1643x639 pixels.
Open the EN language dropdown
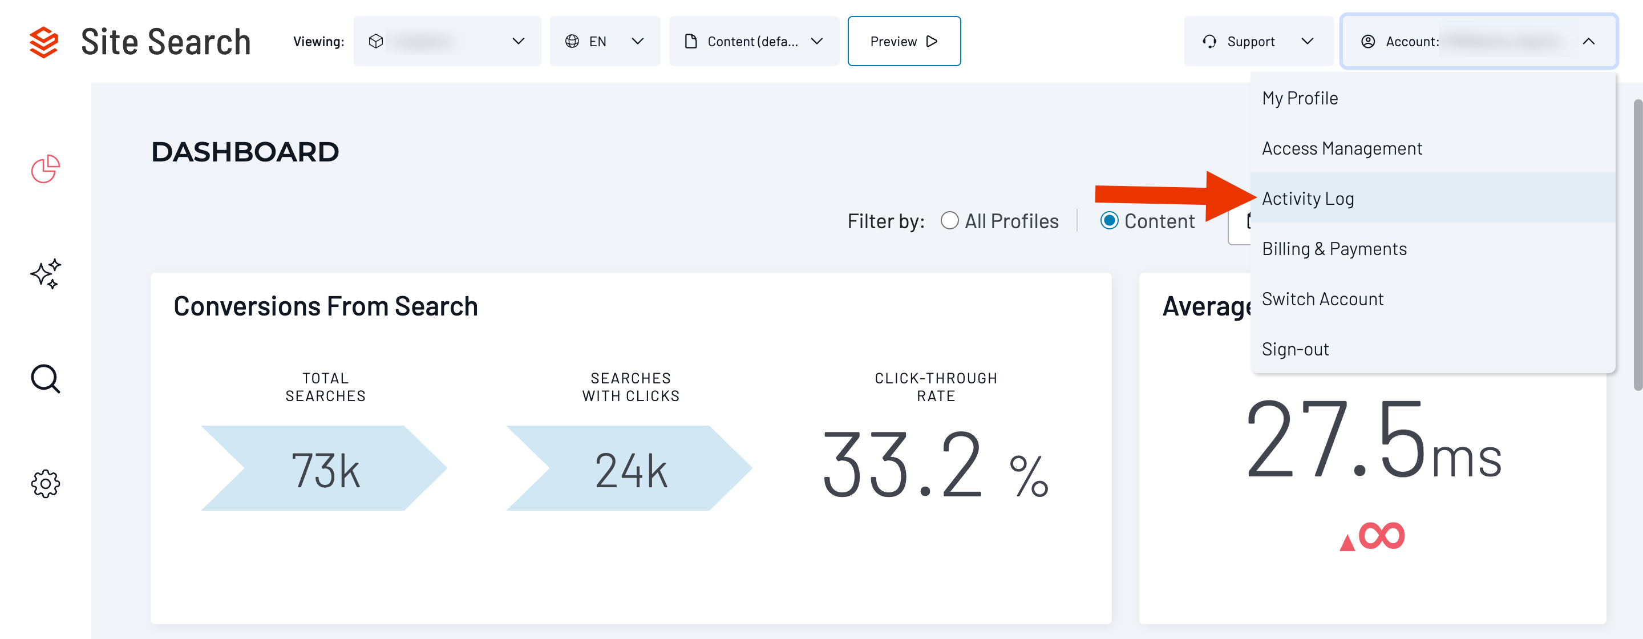605,42
